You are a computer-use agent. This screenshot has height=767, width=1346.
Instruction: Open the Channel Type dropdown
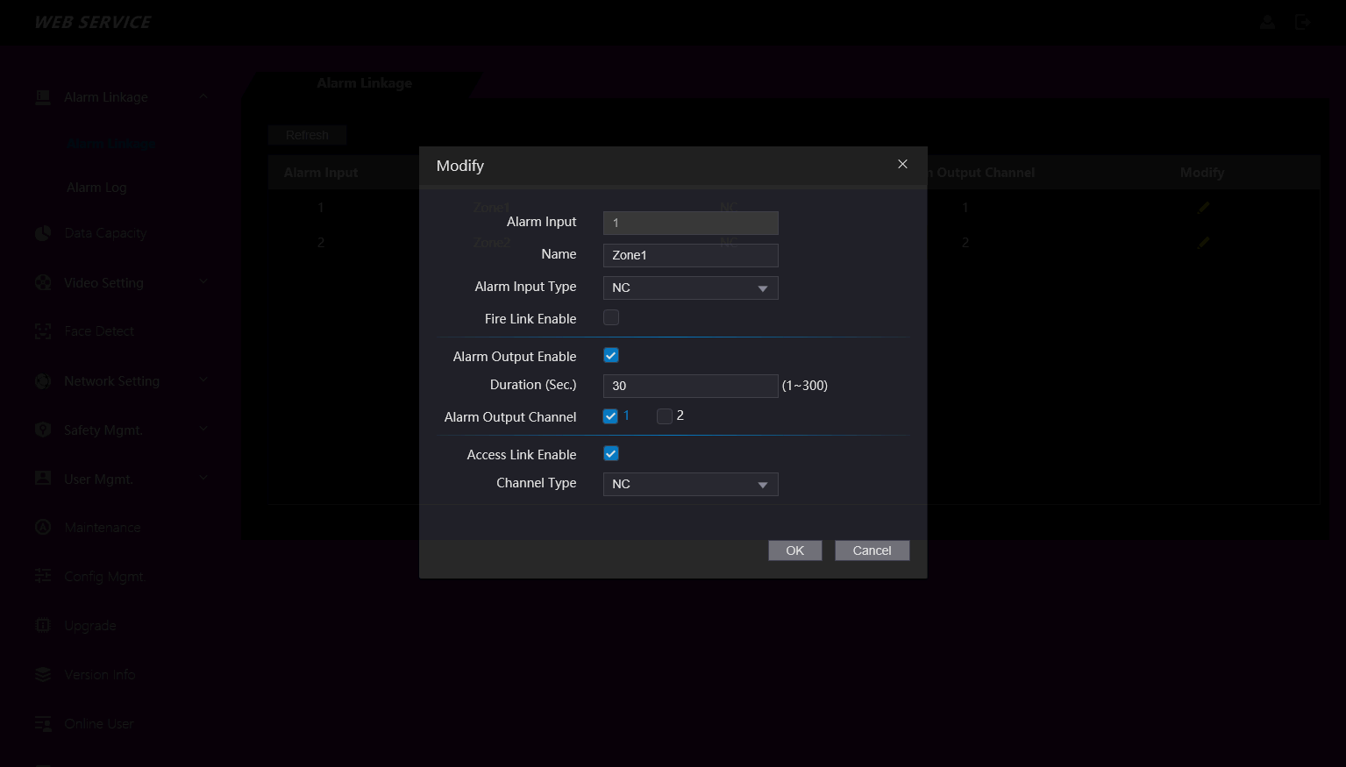point(691,484)
